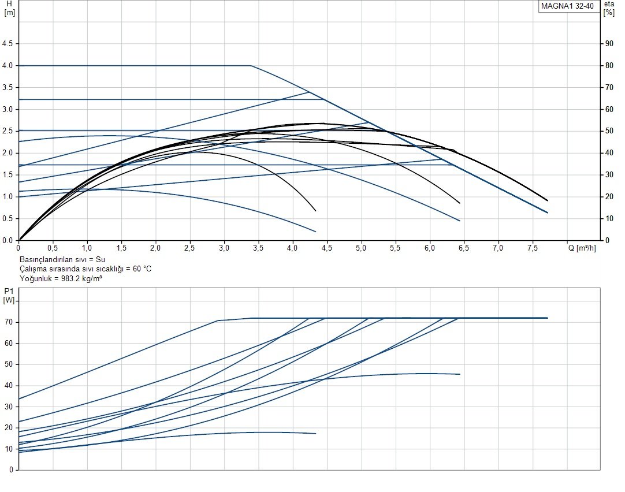Click the 2.5 value on H axis

point(8,131)
